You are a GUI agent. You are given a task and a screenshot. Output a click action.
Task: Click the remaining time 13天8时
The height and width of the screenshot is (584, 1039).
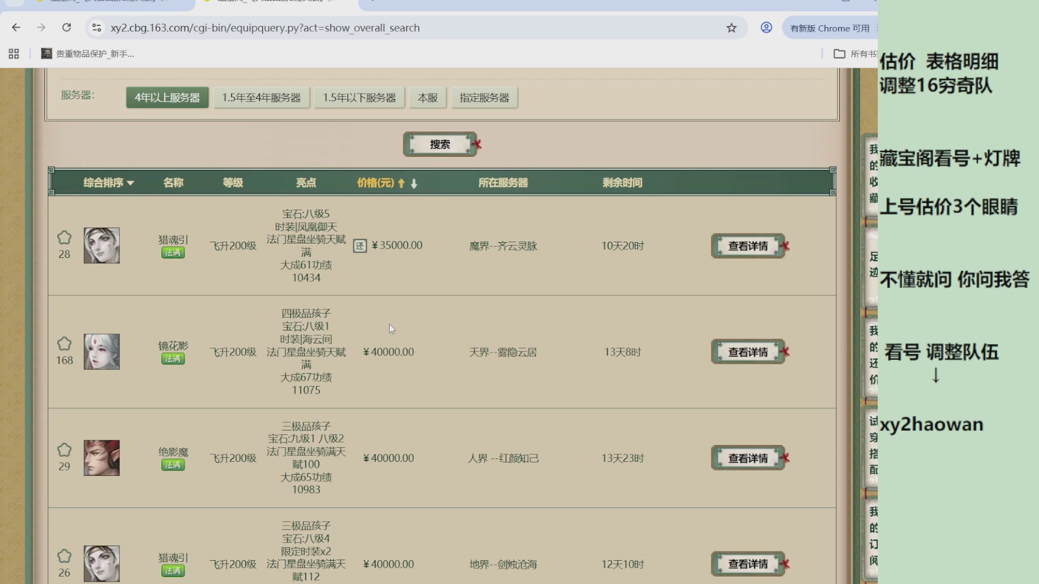[623, 352]
